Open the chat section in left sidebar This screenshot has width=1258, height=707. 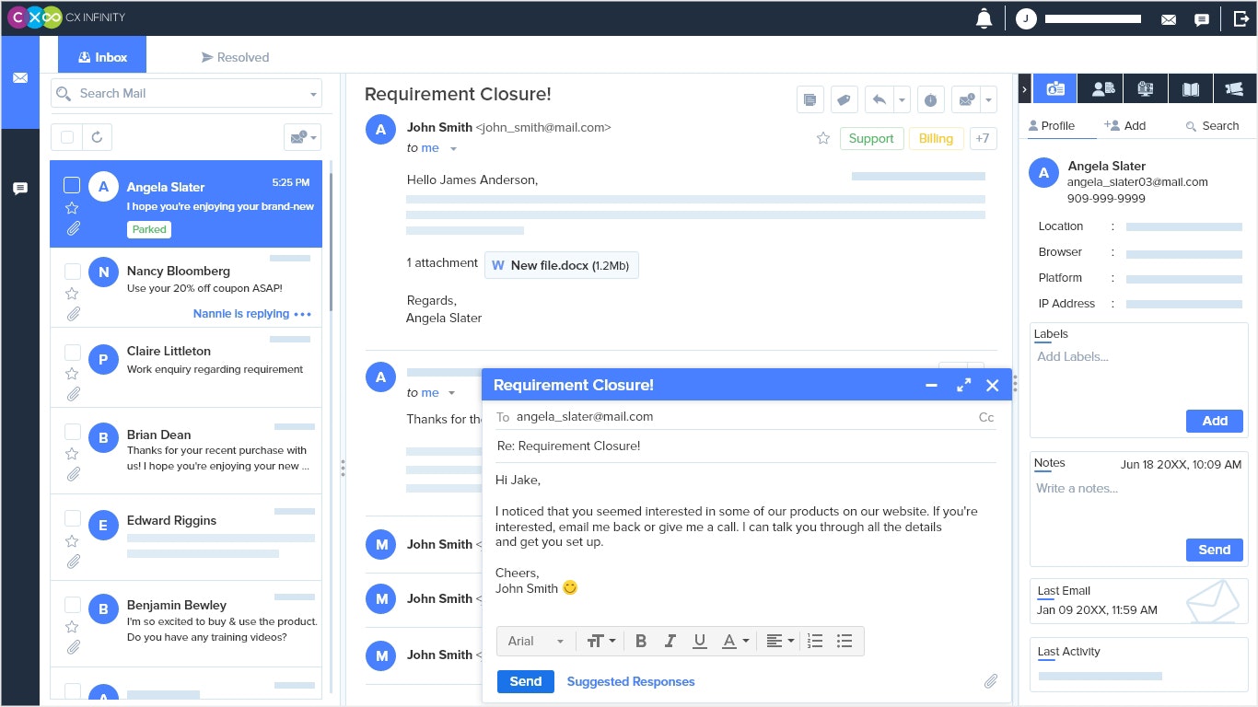(x=20, y=189)
